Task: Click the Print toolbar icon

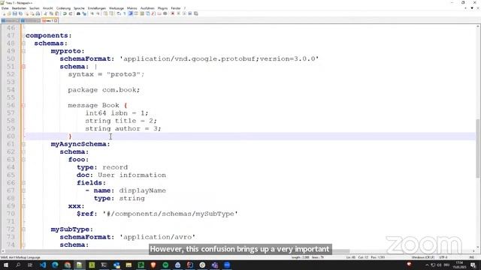Action: (x=38, y=13)
